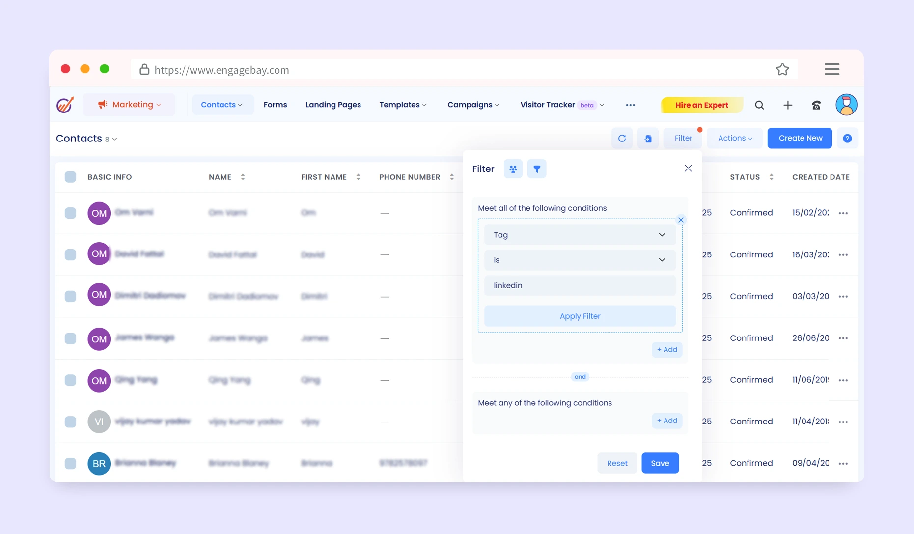This screenshot has height=534, width=914.
Task: Expand the Actions dropdown
Action: click(x=734, y=138)
